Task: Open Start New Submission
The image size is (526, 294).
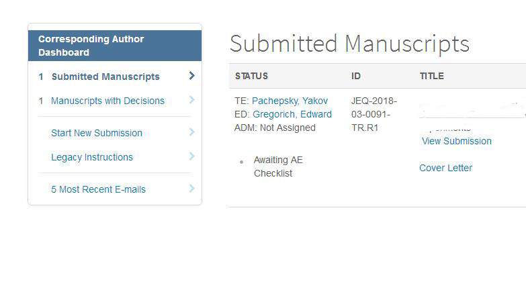Action: [97, 133]
